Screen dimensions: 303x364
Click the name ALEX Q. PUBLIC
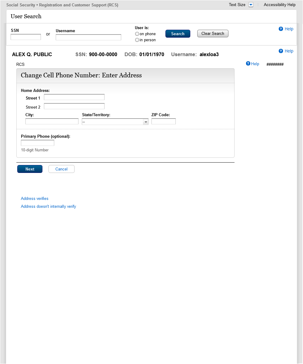(x=32, y=55)
